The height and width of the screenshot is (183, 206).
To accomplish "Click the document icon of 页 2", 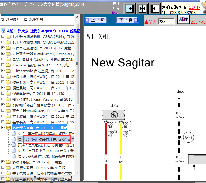I will click(14, 133).
